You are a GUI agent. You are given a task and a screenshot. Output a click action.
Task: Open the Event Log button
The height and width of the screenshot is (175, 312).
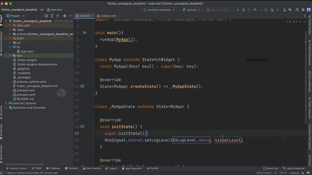(x=270, y=168)
